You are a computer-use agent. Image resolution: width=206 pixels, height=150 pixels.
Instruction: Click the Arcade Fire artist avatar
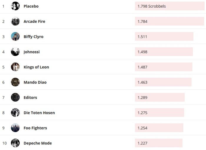[x=15, y=21]
